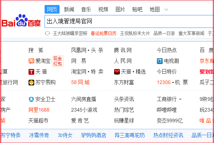Open the 冰雪传奇 bottom link
Screen dimensions: 214x143
click(x=39, y=135)
